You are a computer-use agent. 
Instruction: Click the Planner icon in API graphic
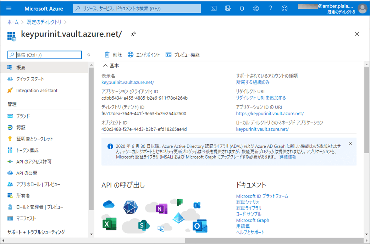click(180, 202)
